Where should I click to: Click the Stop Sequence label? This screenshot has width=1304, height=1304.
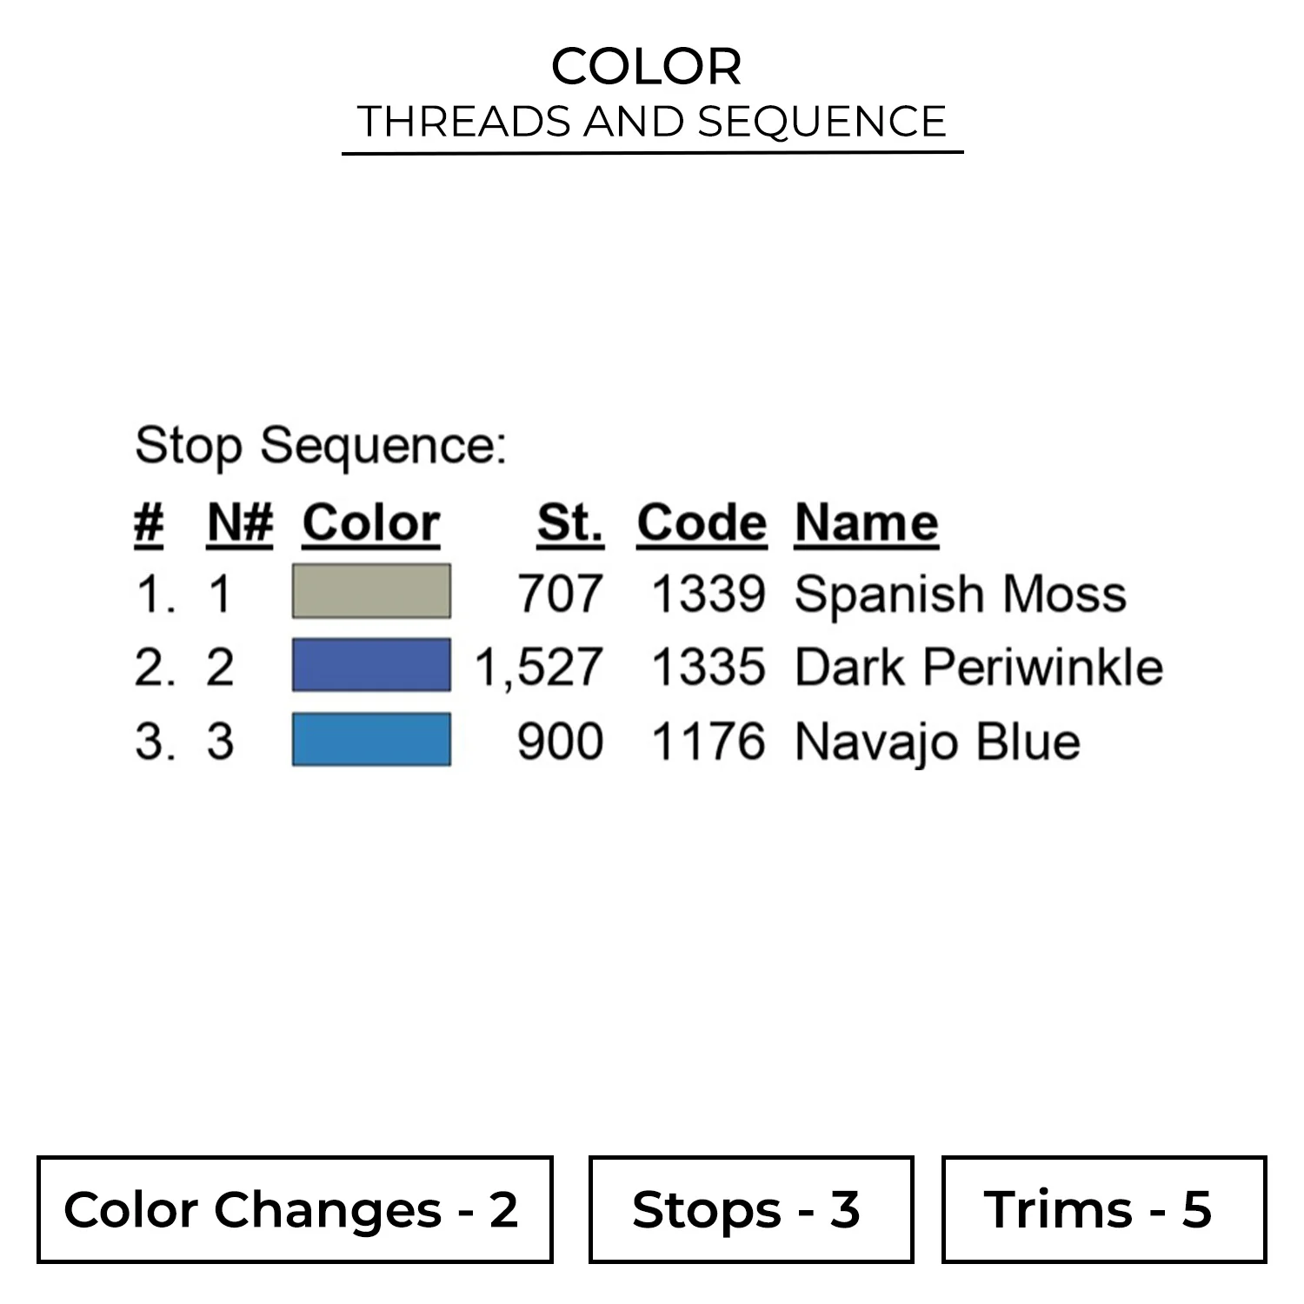[x=321, y=446]
